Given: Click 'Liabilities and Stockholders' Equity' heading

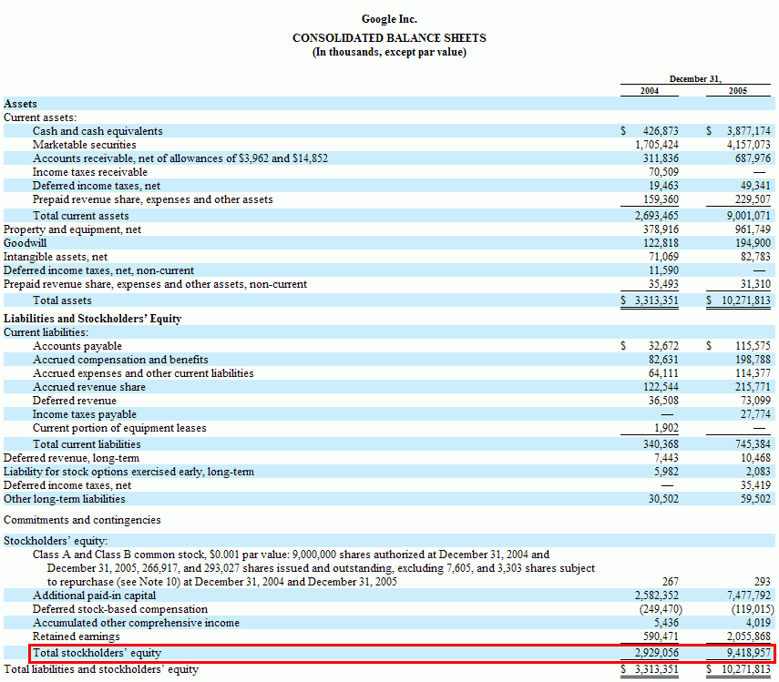Looking at the screenshot, I should coord(92,319).
